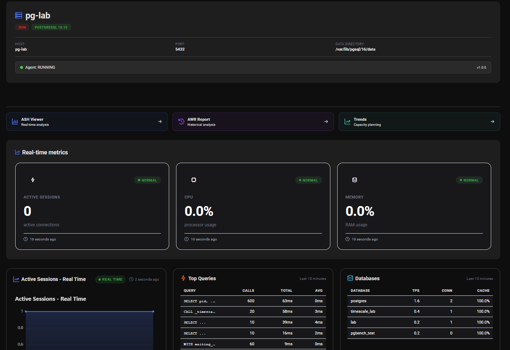
Task: Click clock icon in Active Sessions card
Action: pyautogui.click(x=26, y=239)
